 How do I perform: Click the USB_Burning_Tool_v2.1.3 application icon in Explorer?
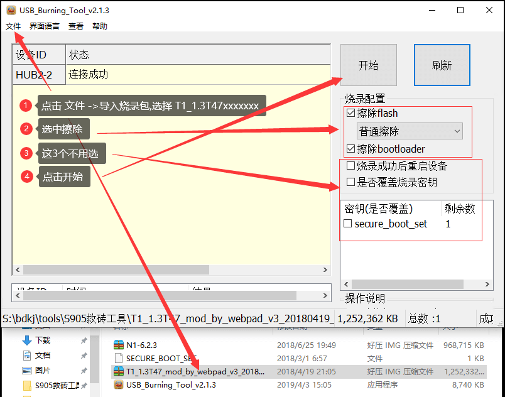119,384
